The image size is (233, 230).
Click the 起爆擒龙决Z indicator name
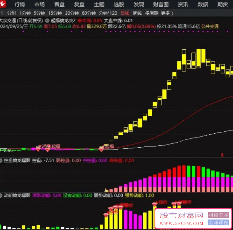63,21
